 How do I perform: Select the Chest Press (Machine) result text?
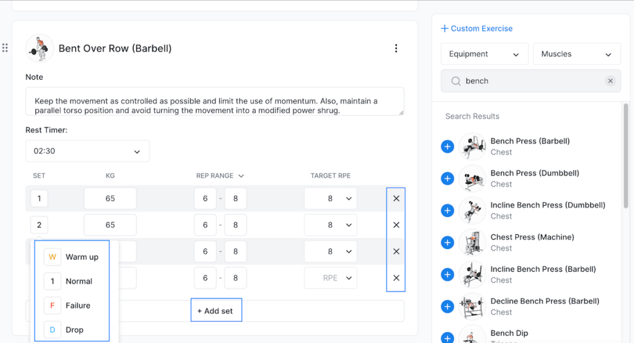point(532,237)
